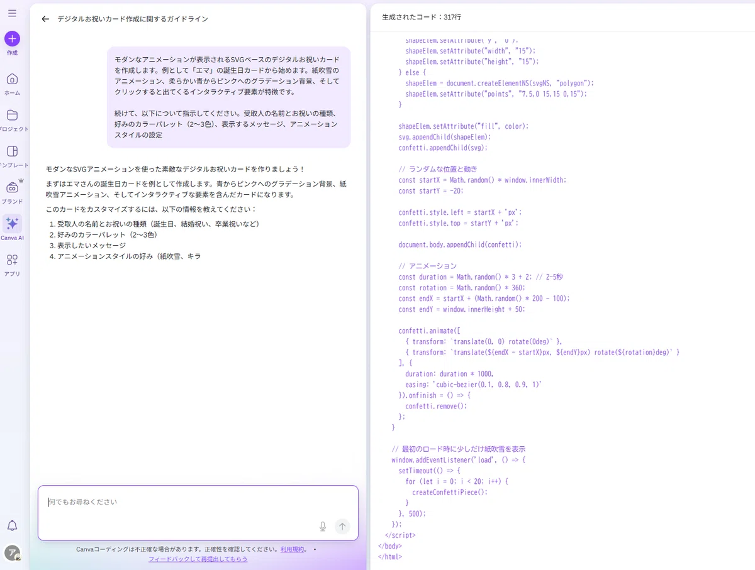Click the closing </html> tag line
The width and height of the screenshot is (755, 570).
click(x=390, y=557)
